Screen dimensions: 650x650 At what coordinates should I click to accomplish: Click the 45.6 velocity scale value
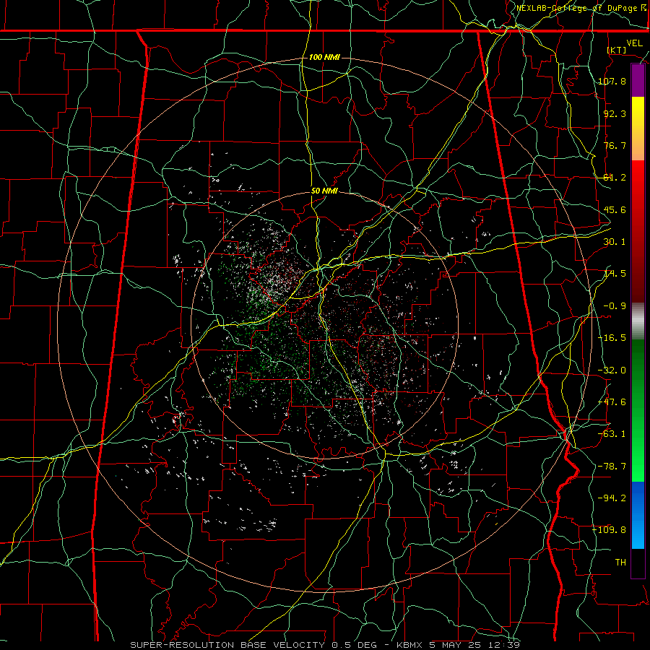click(615, 209)
